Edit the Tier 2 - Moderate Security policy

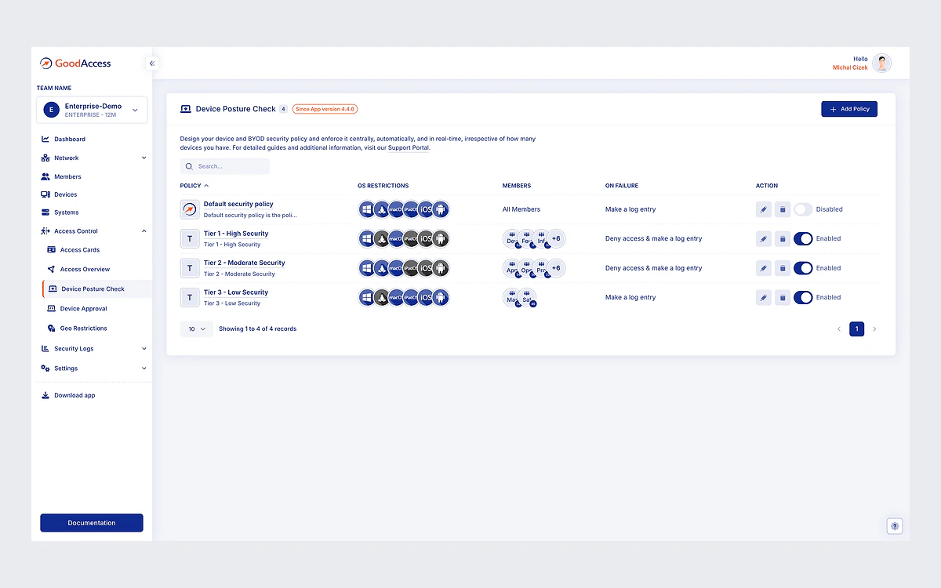[764, 268]
